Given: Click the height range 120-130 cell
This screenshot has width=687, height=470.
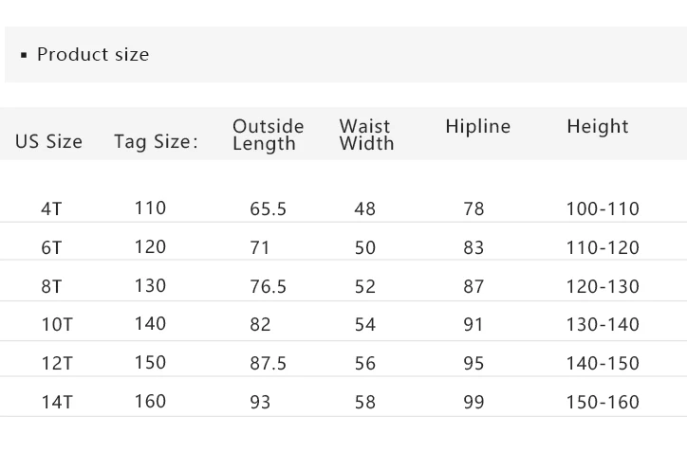Looking at the screenshot, I should 603,286.
